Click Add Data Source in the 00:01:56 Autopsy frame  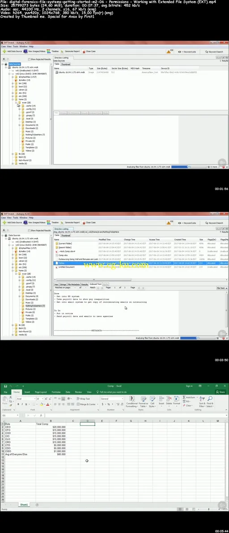13,51
